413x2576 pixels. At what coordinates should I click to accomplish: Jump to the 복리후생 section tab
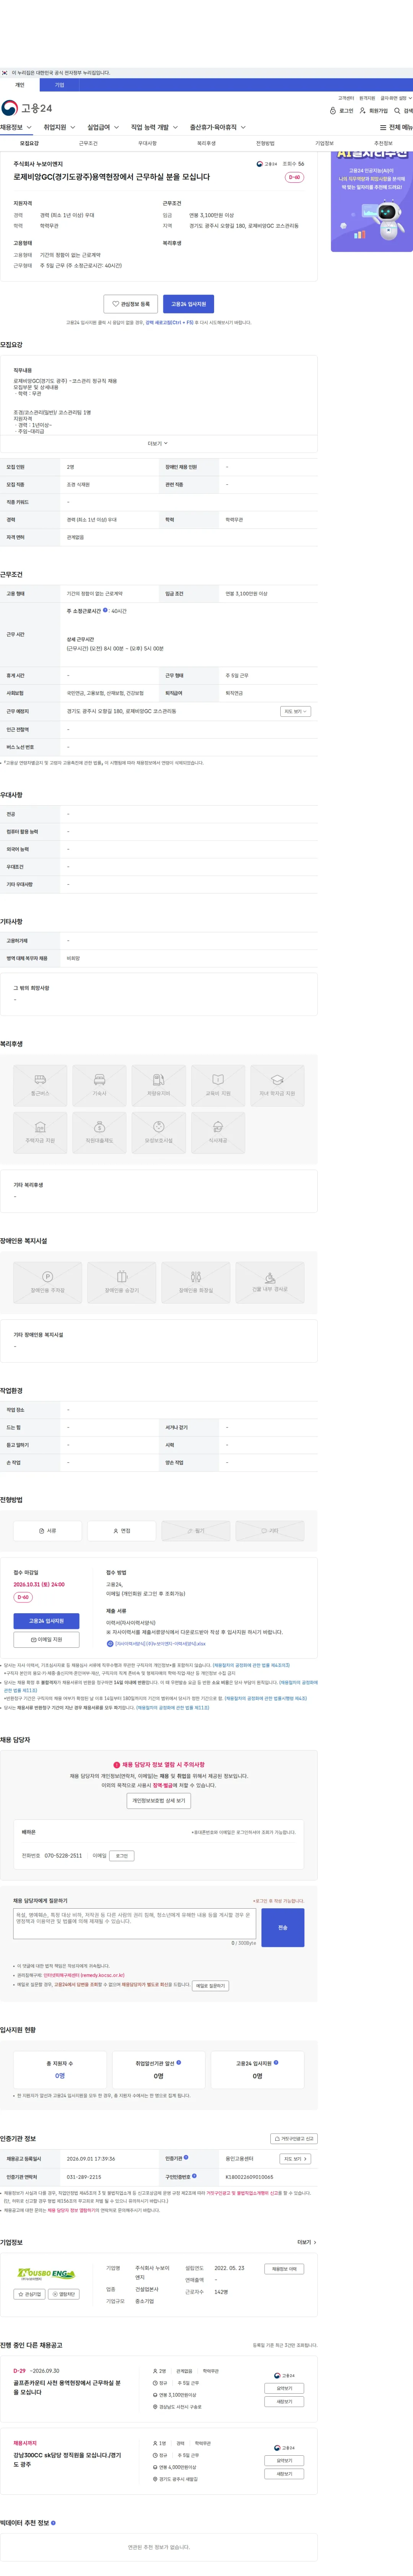[x=206, y=143]
